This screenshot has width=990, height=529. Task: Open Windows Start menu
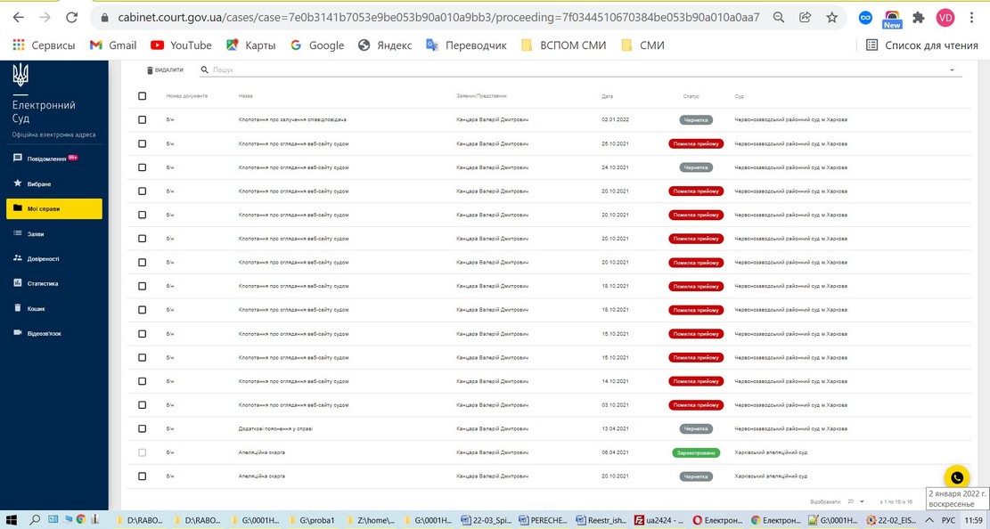click(12, 520)
